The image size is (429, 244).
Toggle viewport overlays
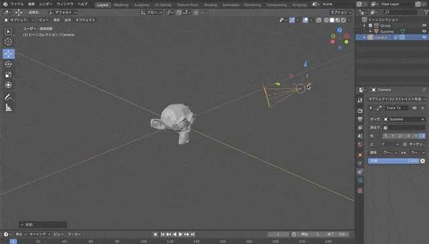[306, 20]
